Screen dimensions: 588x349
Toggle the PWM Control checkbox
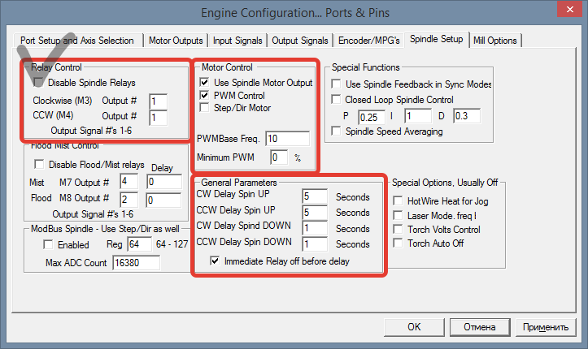point(204,95)
